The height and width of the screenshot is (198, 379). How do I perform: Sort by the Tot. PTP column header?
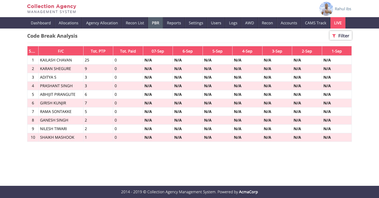click(x=98, y=51)
